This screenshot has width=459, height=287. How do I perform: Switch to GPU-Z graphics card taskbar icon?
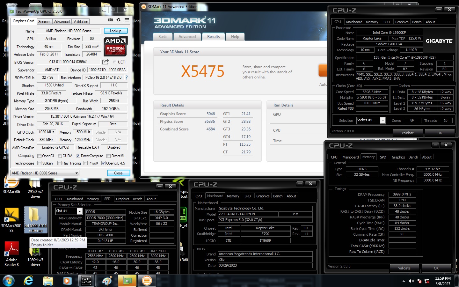pos(127,281)
